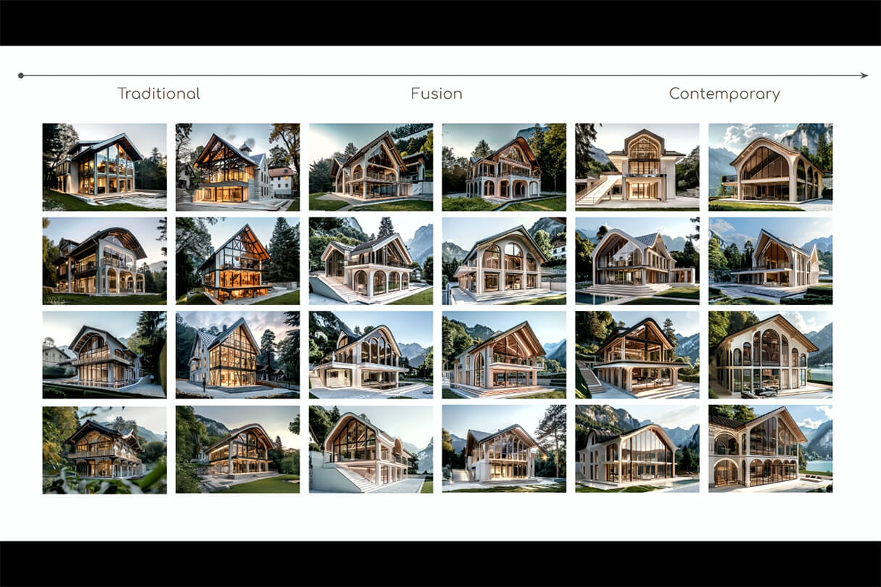
Task: Open the top-row house image with white exterior staircase
Action: click(637, 167)
